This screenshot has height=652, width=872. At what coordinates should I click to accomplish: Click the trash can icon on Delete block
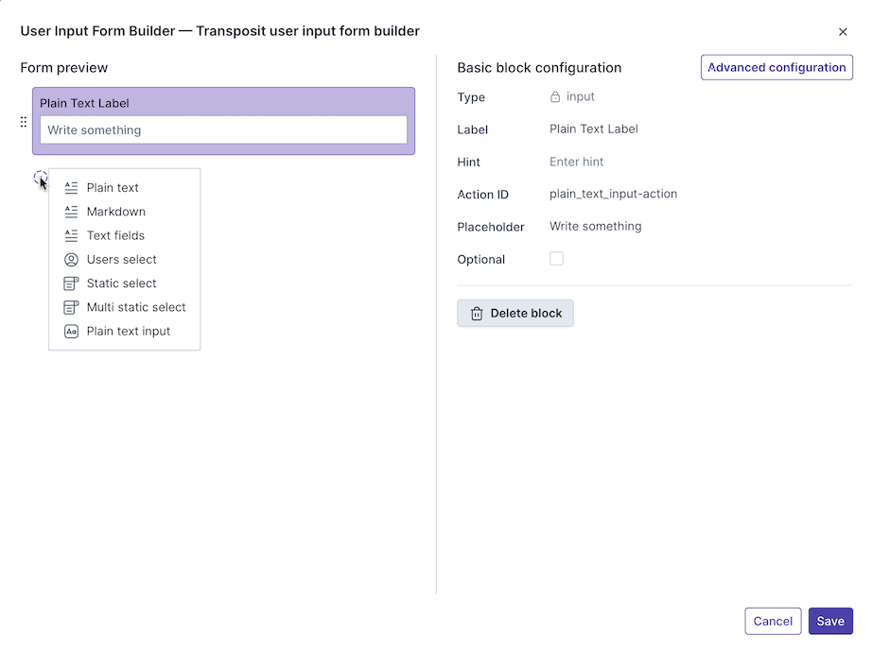(x=477, y=314)
